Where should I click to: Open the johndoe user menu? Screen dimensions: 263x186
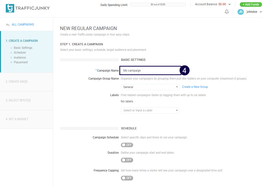(x=254, y=12)
